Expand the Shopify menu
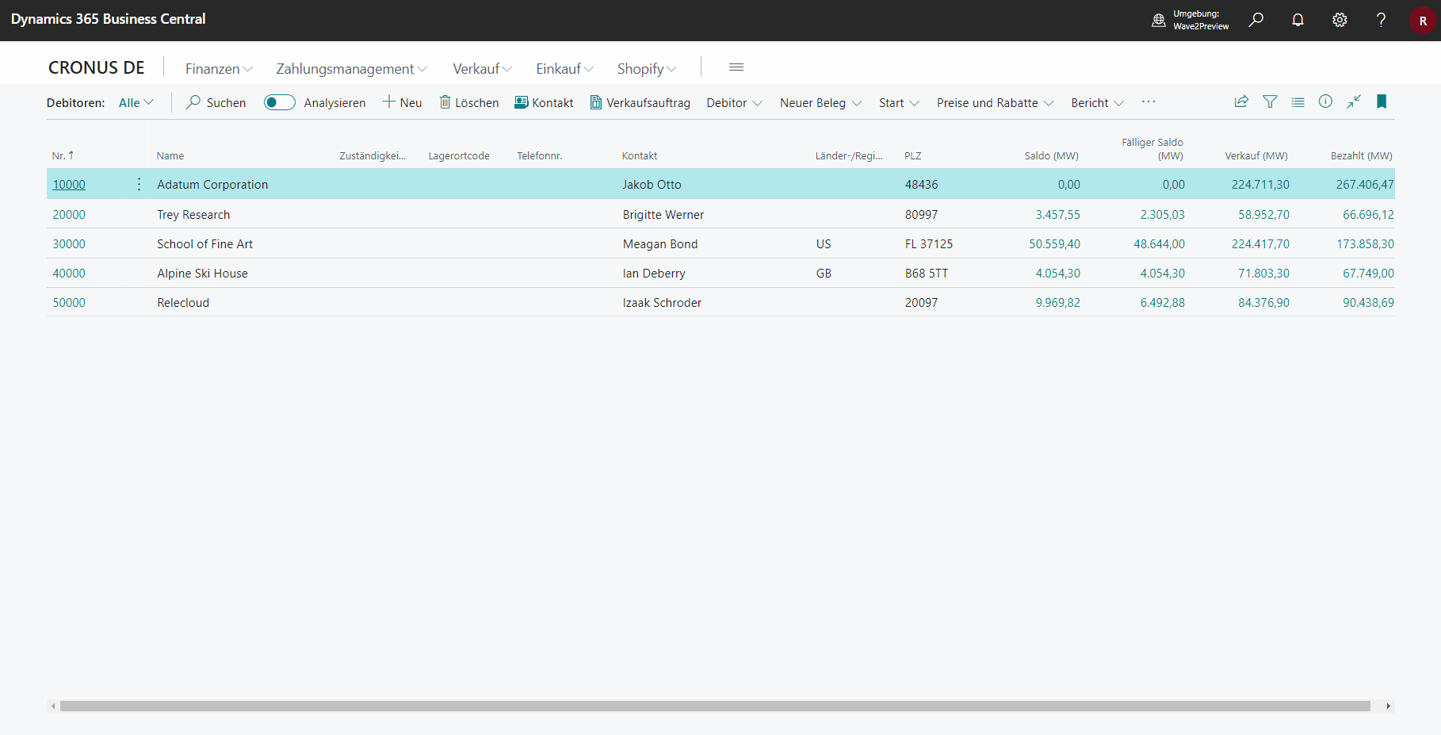Screen dimensions: 1441x735 tap(647, 69)
